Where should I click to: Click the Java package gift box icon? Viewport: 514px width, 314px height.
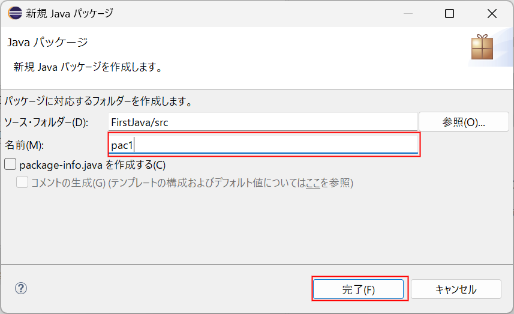pos(482,47)
